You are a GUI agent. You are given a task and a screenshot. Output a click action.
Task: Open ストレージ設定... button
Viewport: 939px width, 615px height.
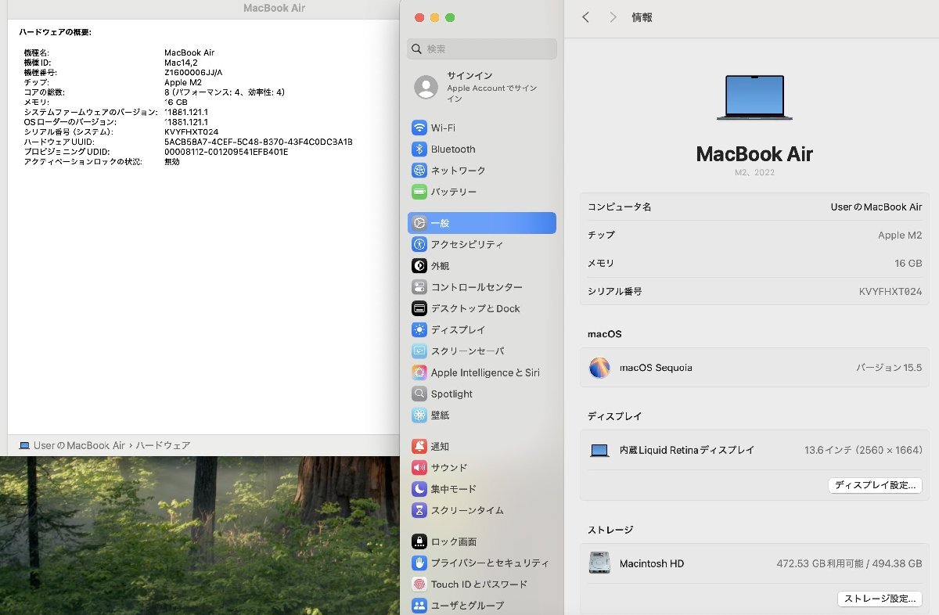click(880, 599)
